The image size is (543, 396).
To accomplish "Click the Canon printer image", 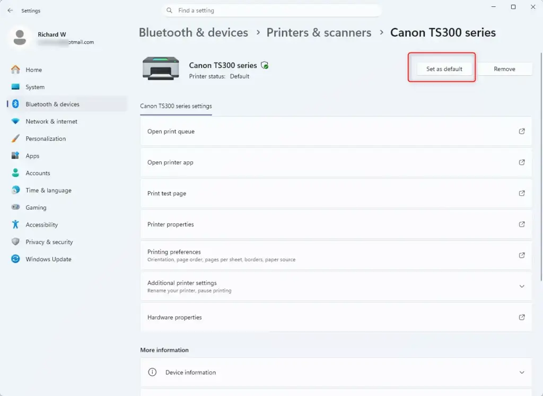I will point(161,68).
